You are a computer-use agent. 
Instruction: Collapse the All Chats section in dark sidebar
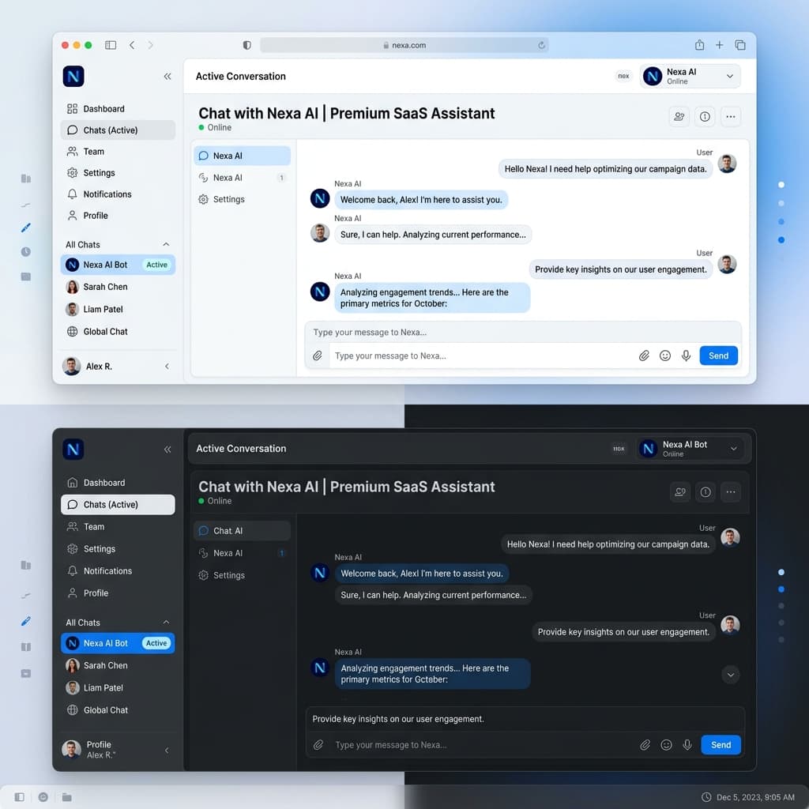(x=166, y=623)
